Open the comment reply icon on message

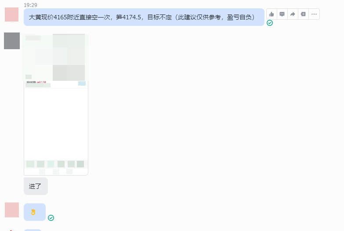(282, 14)
